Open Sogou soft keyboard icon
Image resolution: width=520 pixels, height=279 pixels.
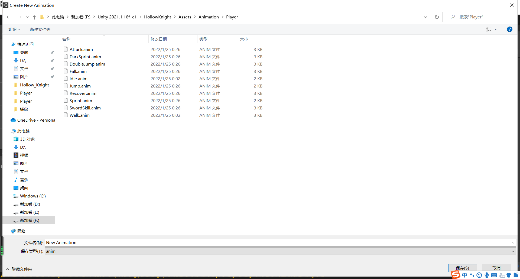coord(494,275)
